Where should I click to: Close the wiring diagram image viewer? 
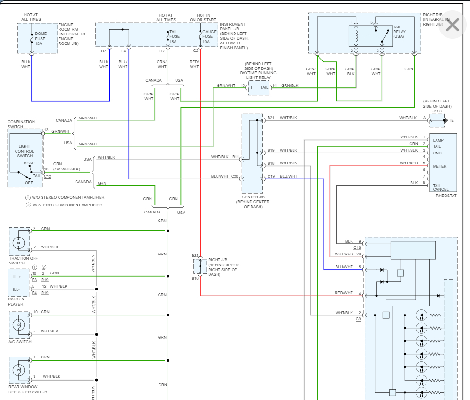coord(452,25)
